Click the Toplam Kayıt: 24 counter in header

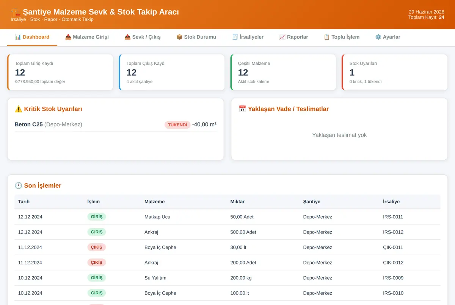tap(426, 17)
